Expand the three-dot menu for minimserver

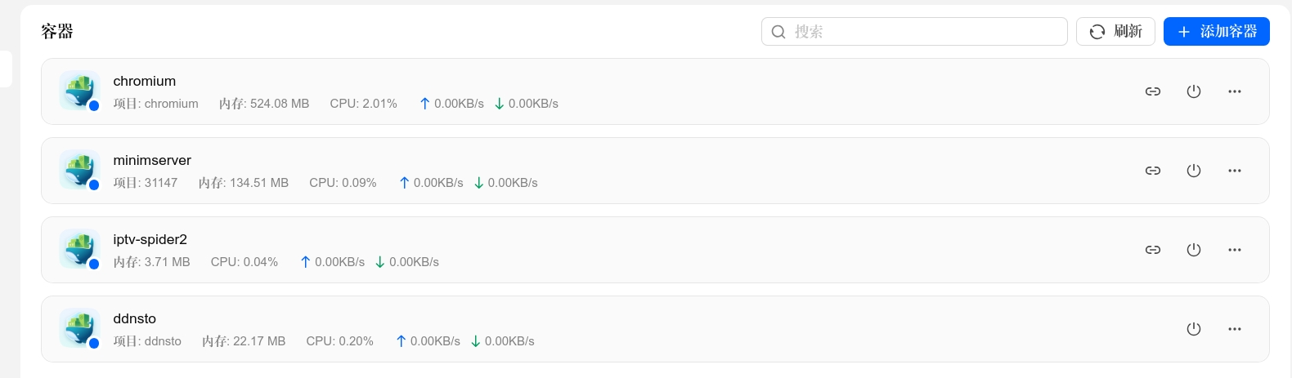[x=1235, y=171]
